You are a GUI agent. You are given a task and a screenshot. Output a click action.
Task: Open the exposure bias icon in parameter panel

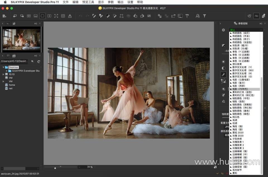[223, 46]
